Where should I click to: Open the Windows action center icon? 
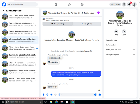pos(136,102)
